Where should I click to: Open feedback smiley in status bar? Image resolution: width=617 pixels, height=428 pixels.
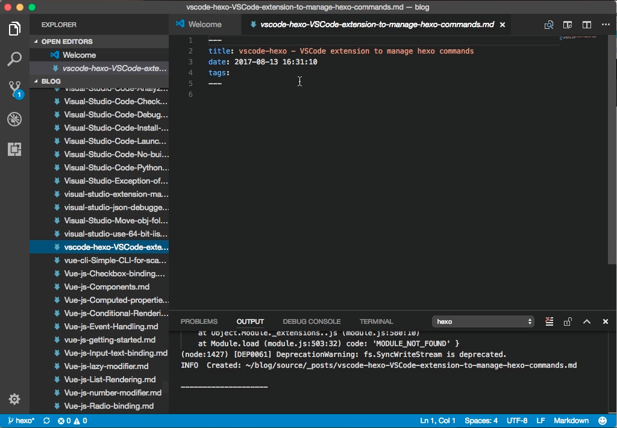(x=603, y=421)
